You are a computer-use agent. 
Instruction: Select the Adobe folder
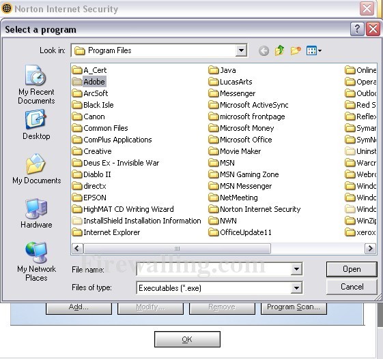click(x=89, y=82)
